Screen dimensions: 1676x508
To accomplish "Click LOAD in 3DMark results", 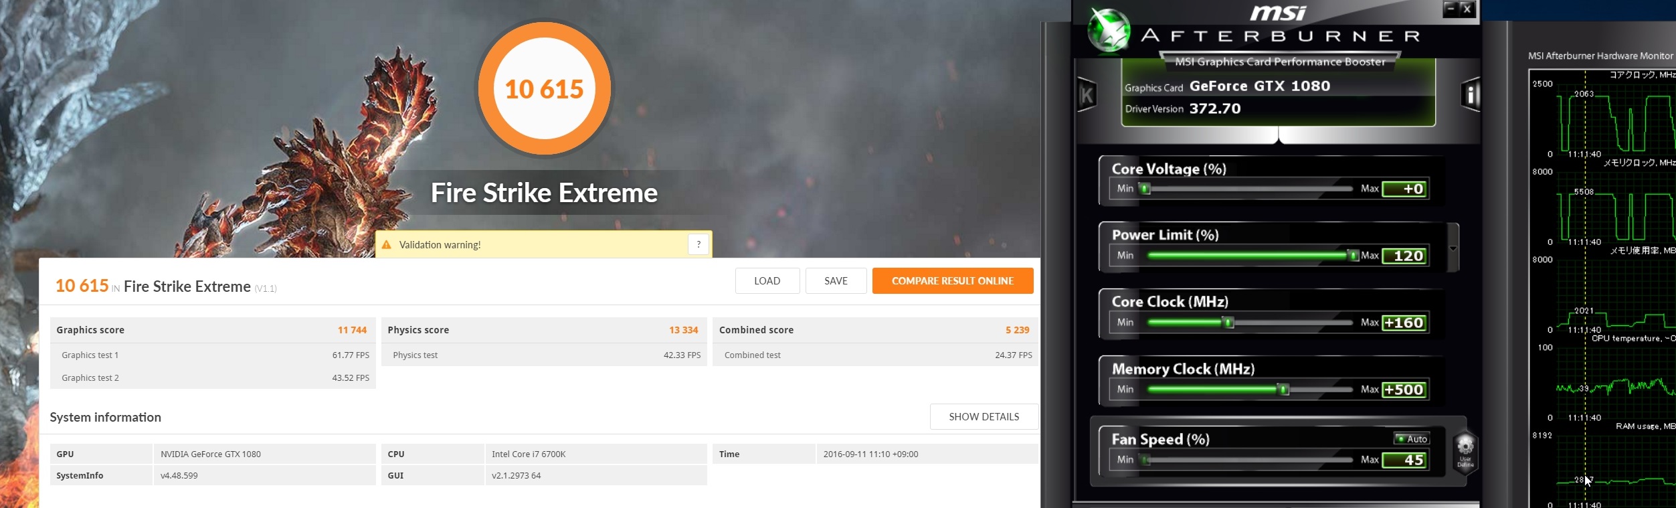I will point(767,281).
